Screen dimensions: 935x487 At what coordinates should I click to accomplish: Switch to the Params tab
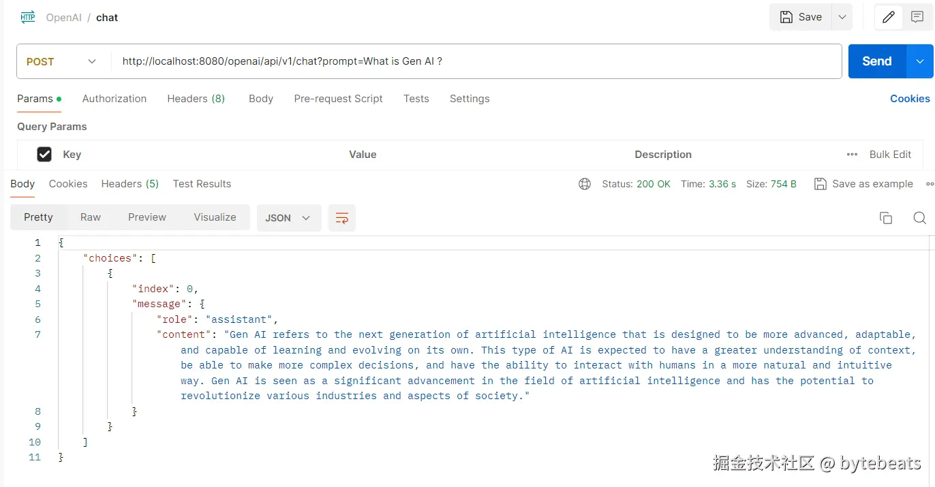39,99
